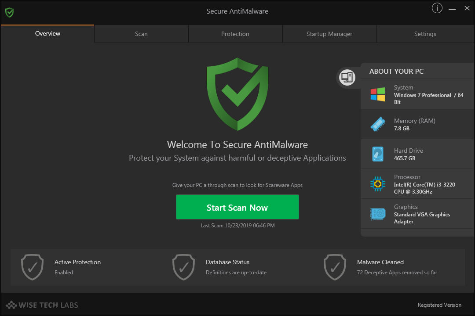Click the Protect your System tagline
The image size is (475, 316).
[237, 158]
